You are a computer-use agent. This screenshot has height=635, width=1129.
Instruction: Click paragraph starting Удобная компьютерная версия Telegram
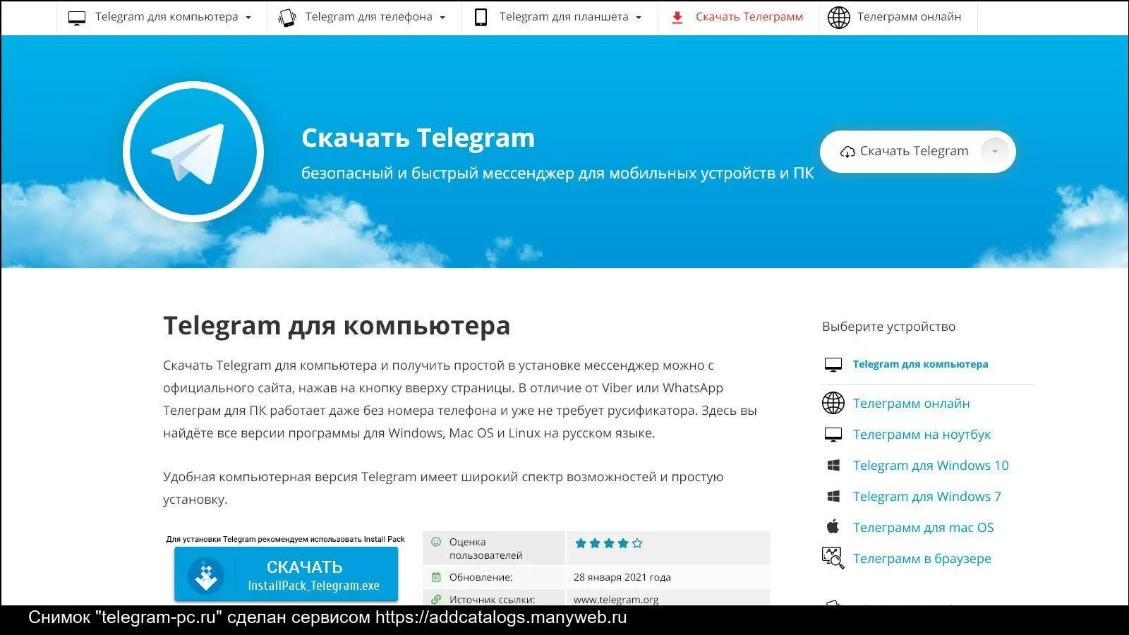tap(443, 488)
